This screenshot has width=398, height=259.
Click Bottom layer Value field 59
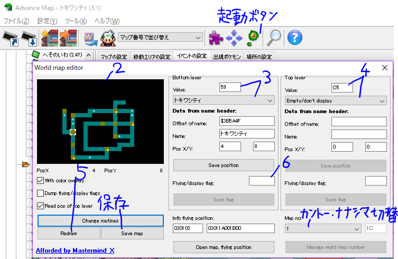click(x=230, y=87)
